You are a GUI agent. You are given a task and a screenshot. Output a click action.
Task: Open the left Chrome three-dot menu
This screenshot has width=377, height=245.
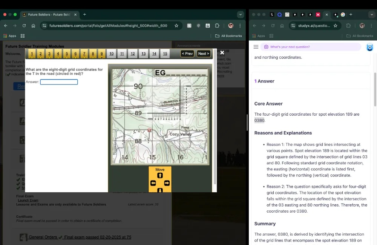(x=240, y=26)
